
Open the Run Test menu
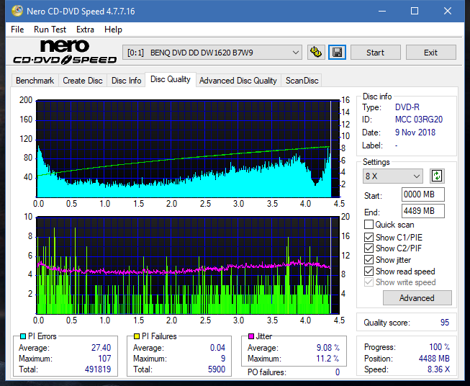coord(50,30)
